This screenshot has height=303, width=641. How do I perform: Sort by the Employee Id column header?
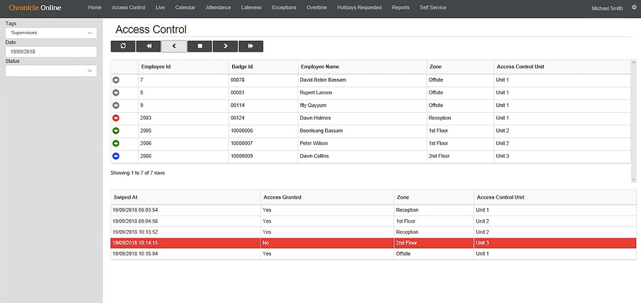184,67
